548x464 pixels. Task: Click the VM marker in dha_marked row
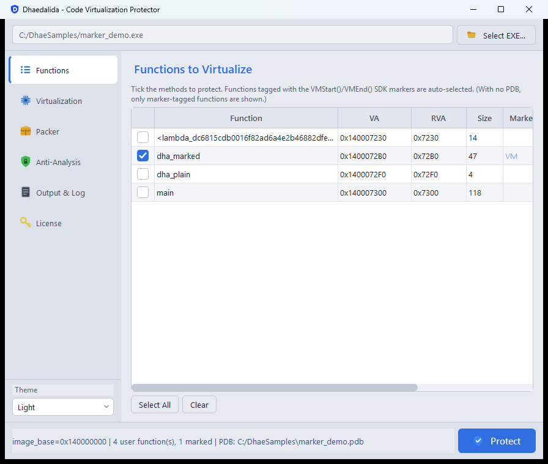pos(511,156)
